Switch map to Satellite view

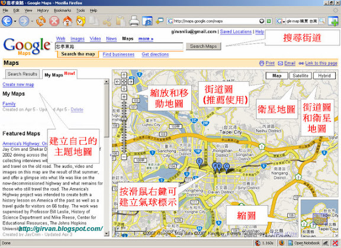click(x=300, y=75)
